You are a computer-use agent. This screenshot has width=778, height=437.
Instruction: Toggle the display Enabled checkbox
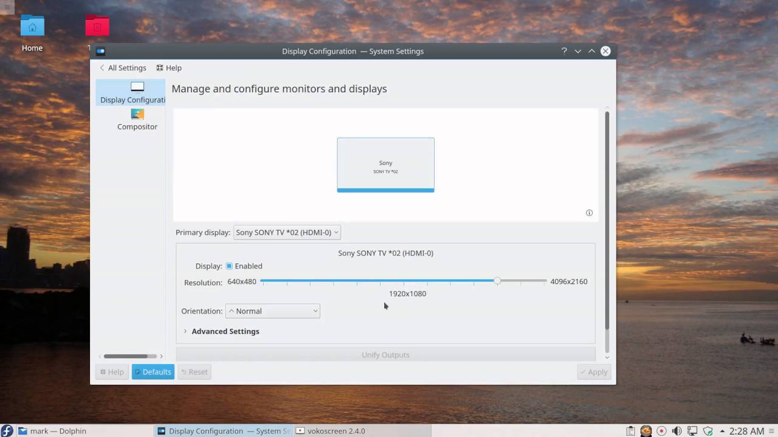pos(229,266)
